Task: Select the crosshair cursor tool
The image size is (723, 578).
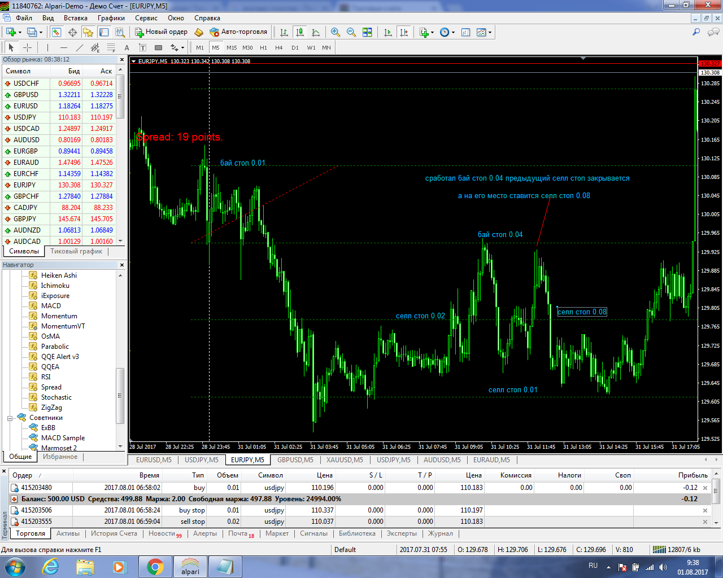Action: (27, 48)
